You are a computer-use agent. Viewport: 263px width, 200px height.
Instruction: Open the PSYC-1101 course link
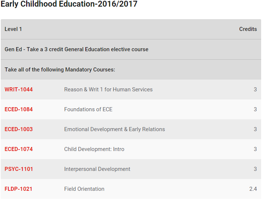coord(19,169)
